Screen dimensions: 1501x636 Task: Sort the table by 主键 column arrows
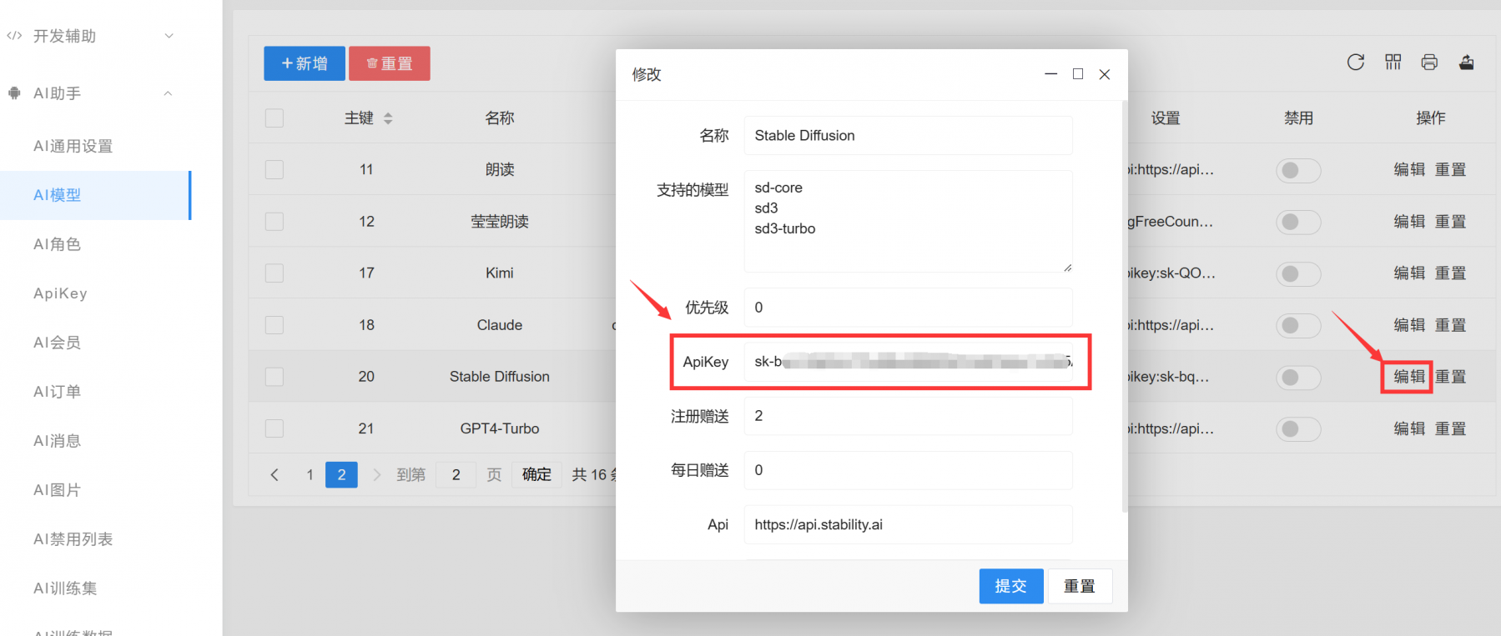pyautogui.click(x=388, y=118)
